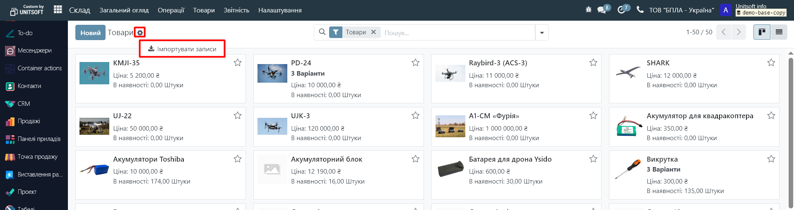The height and width of the screenshot is (210, 794).
Task: Click the phone icon in top bar
Action: (640, 10)
